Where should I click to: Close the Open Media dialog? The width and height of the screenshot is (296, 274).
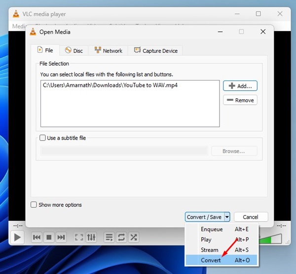coord(263,32)
